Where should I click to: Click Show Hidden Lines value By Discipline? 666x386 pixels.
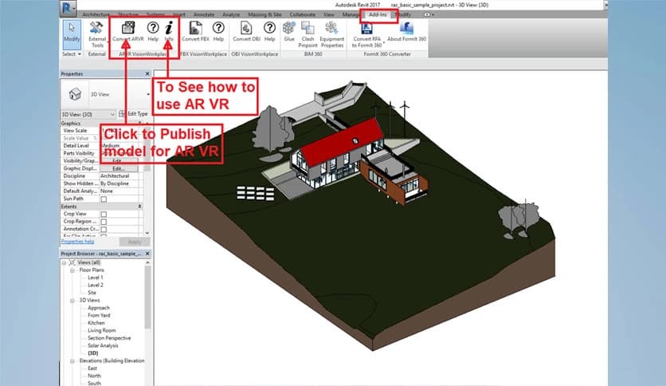(x=120, y=183)
